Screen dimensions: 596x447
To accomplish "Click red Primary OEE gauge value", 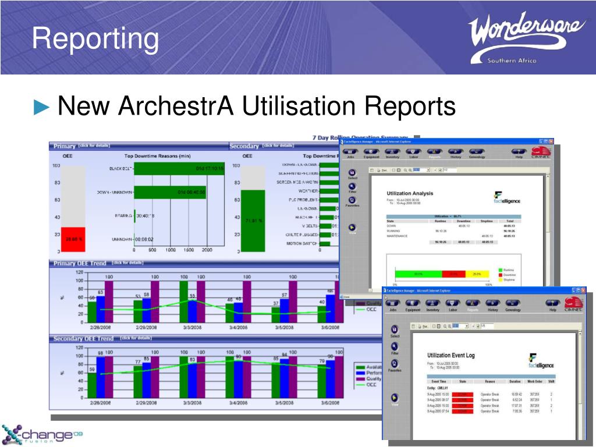I will tap(73, 239).
